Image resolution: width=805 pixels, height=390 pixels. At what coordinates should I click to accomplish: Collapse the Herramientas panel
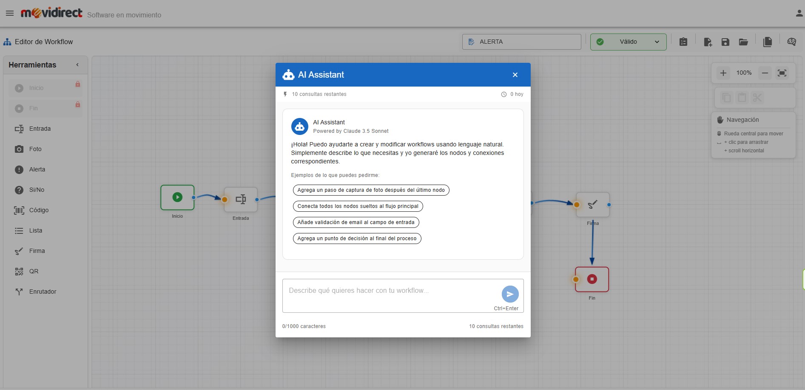77,65
